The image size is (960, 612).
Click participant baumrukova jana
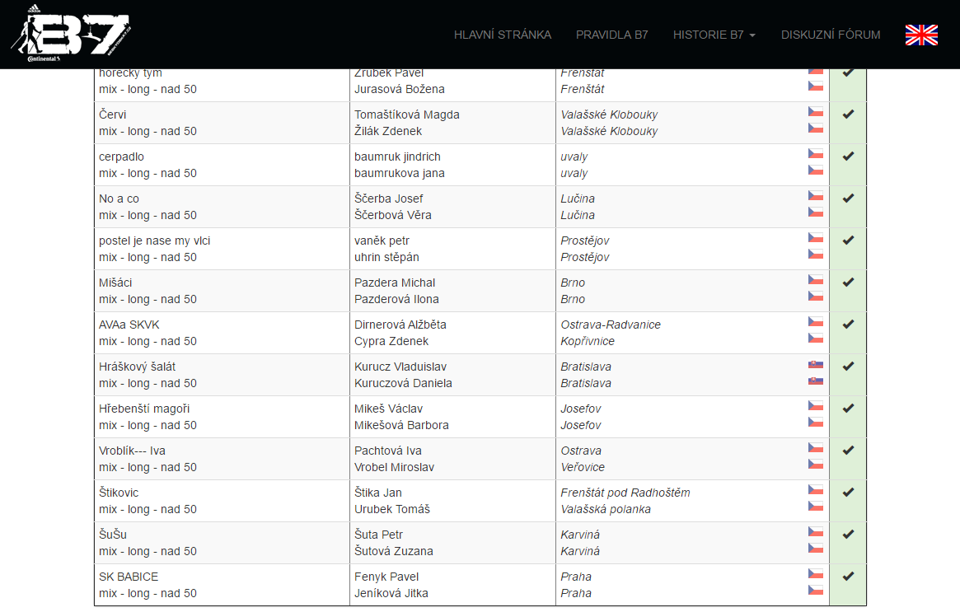point(399,173)
